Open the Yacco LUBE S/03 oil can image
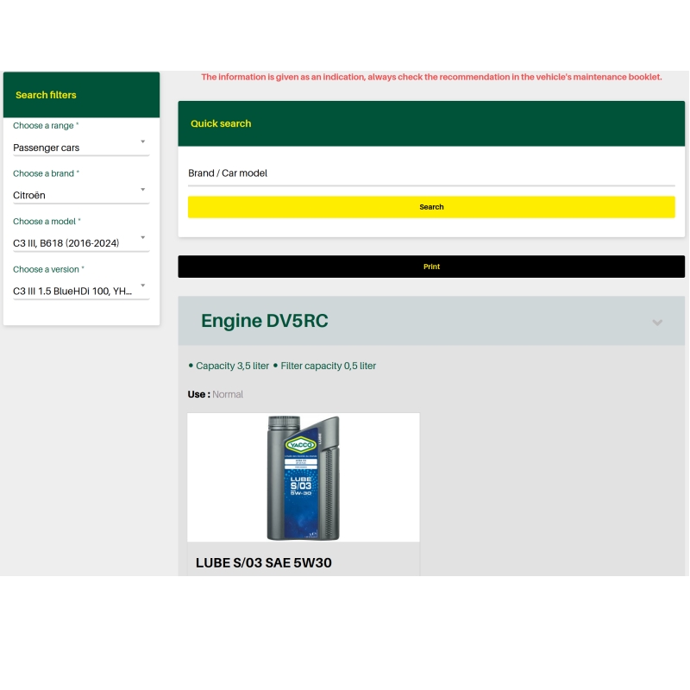 [x=304, y=478]
